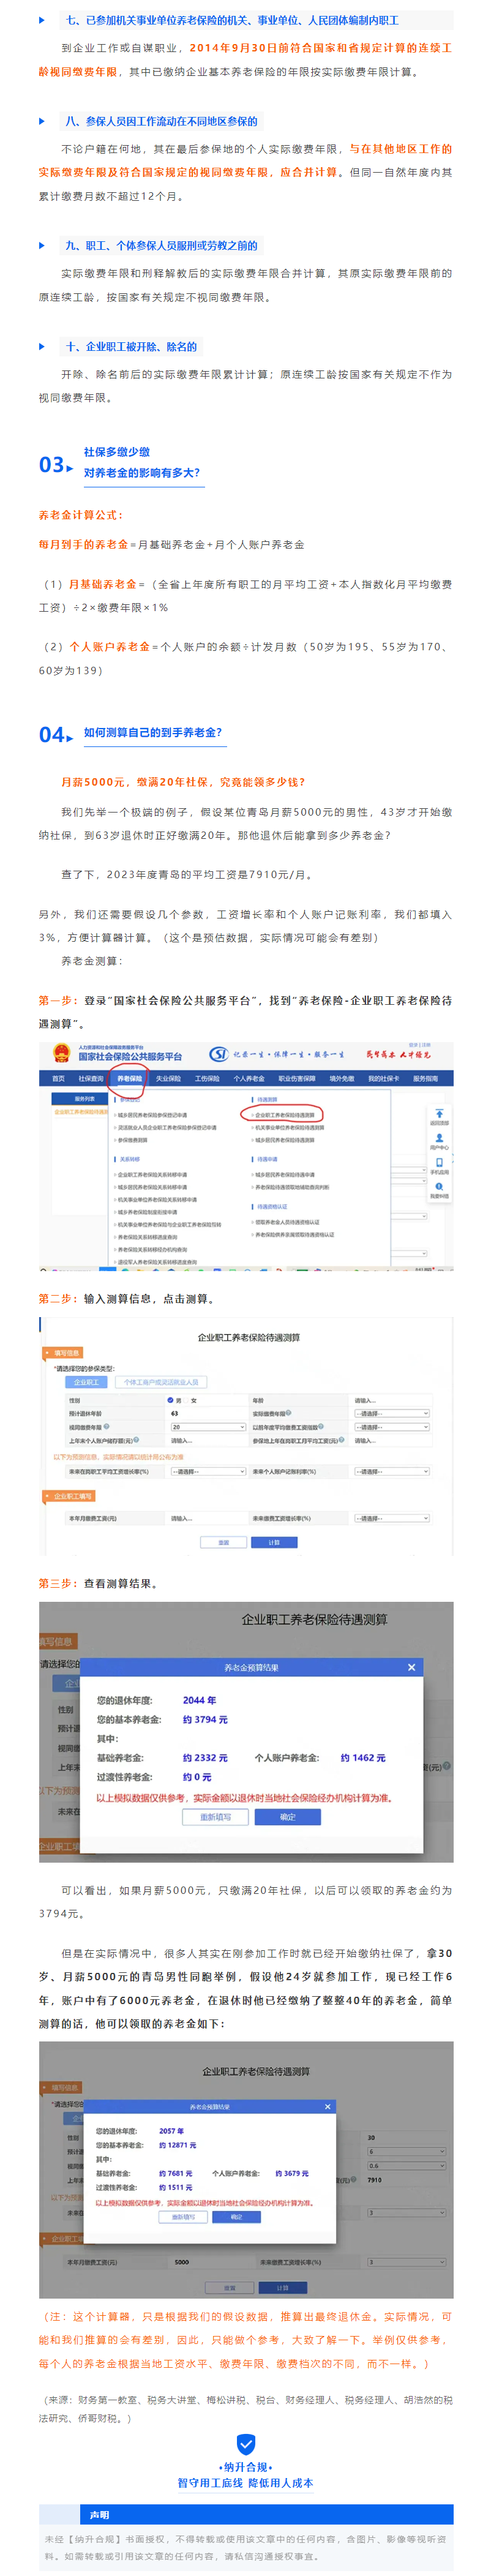Click the 计算 button in step two form
Image resolution: width=491 pixels, height=2576 pixels.
click(274, 1542)
